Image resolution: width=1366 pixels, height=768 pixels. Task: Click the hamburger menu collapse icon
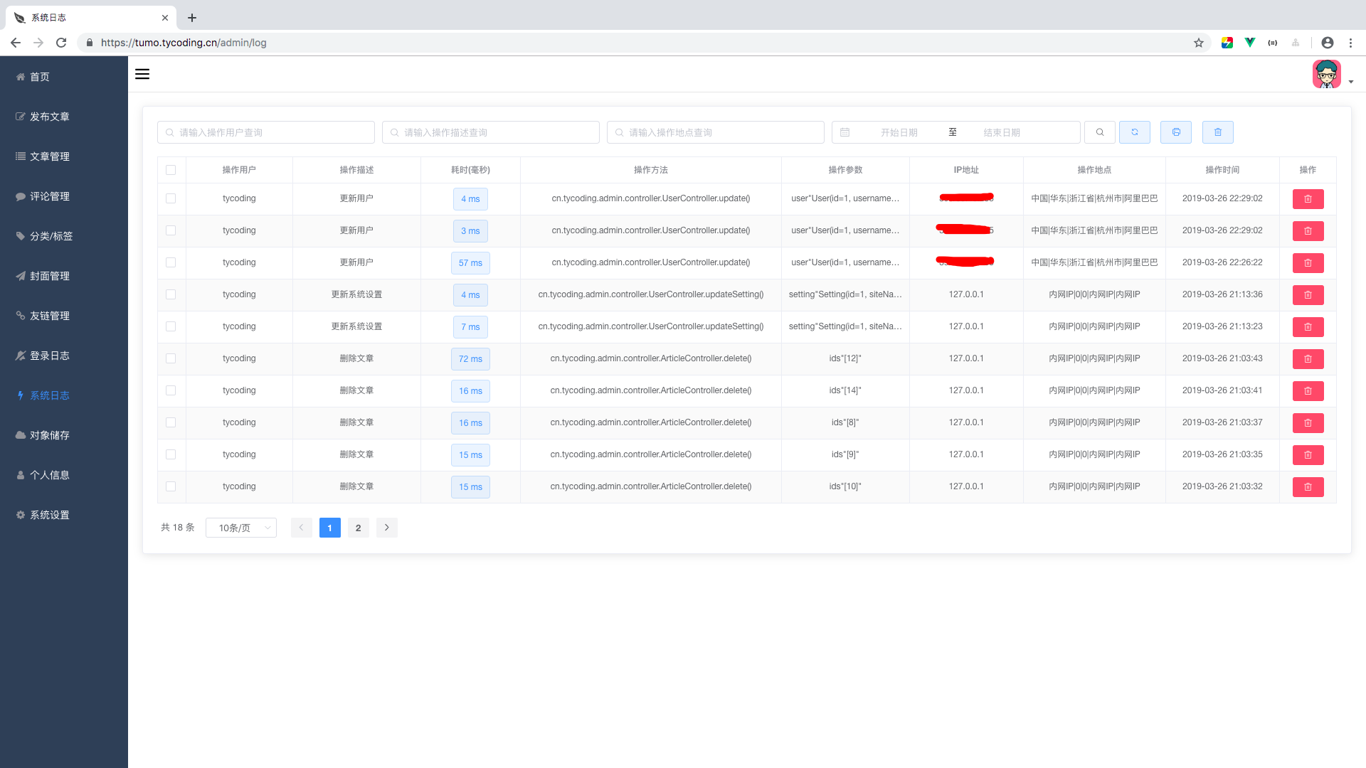(x=142, y=74)
